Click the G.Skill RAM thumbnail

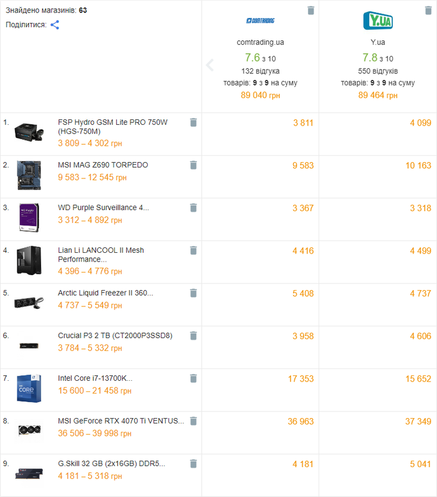[29, 473]
